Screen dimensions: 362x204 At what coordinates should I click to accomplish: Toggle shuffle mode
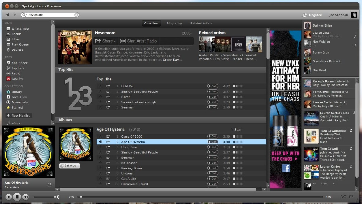pos(343,197)
